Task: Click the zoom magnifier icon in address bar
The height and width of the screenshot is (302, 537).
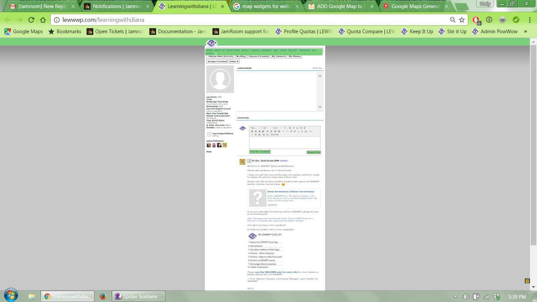Action: click(x=452, y=20)
